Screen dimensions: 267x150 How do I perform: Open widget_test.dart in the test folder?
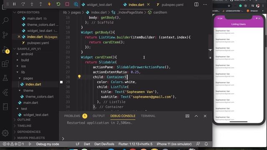tap(36, 115)
